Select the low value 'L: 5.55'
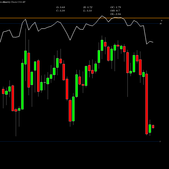The width and height of the screenshot is (169, 169). click(x=88, y=11)
